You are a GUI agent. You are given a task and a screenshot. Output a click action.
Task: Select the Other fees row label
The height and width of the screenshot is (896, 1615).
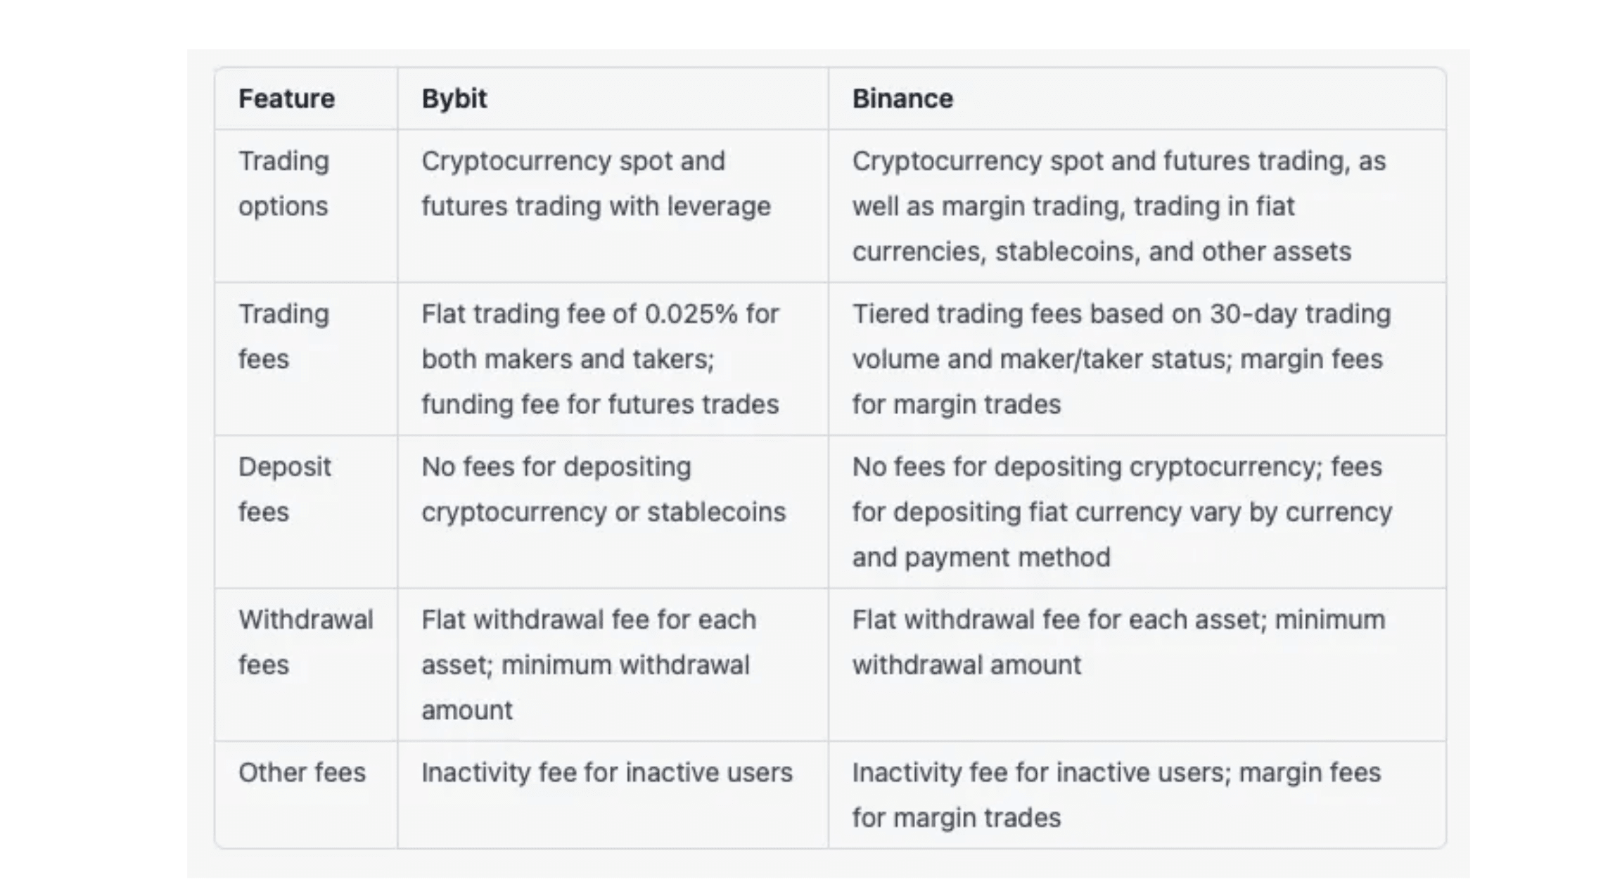click(302, 773)
